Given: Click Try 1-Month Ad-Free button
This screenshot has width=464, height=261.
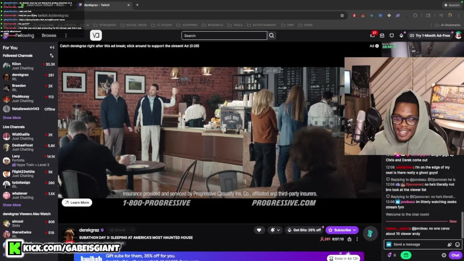Looking at the screenshot, I should pyautogui.click(x=430, y=36).
